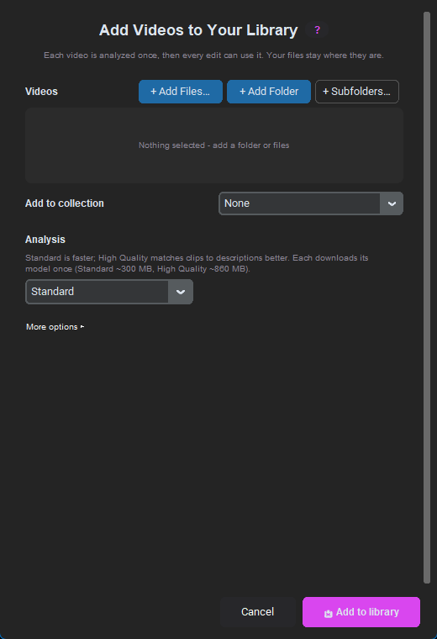Click the Add to library button
The width and height of the screenshot is (437, 639).
pos(361,612)
